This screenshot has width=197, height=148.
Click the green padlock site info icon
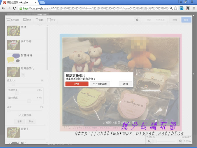21,8
